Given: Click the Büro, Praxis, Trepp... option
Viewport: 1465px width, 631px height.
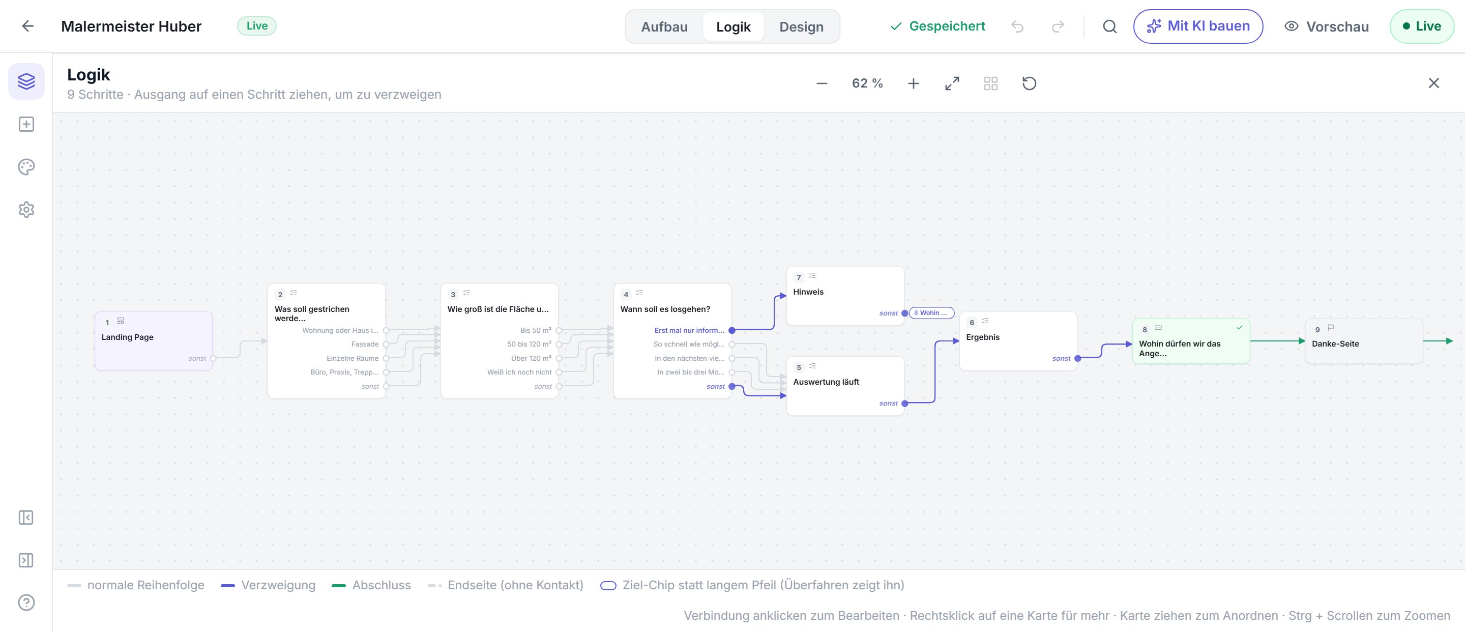Looking at the screenshot, I should 345,372.
